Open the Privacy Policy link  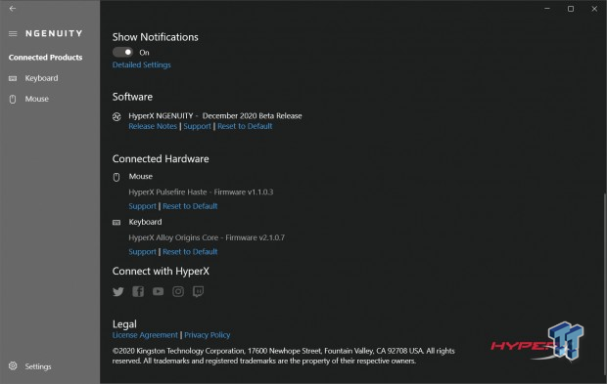(208, 335)
